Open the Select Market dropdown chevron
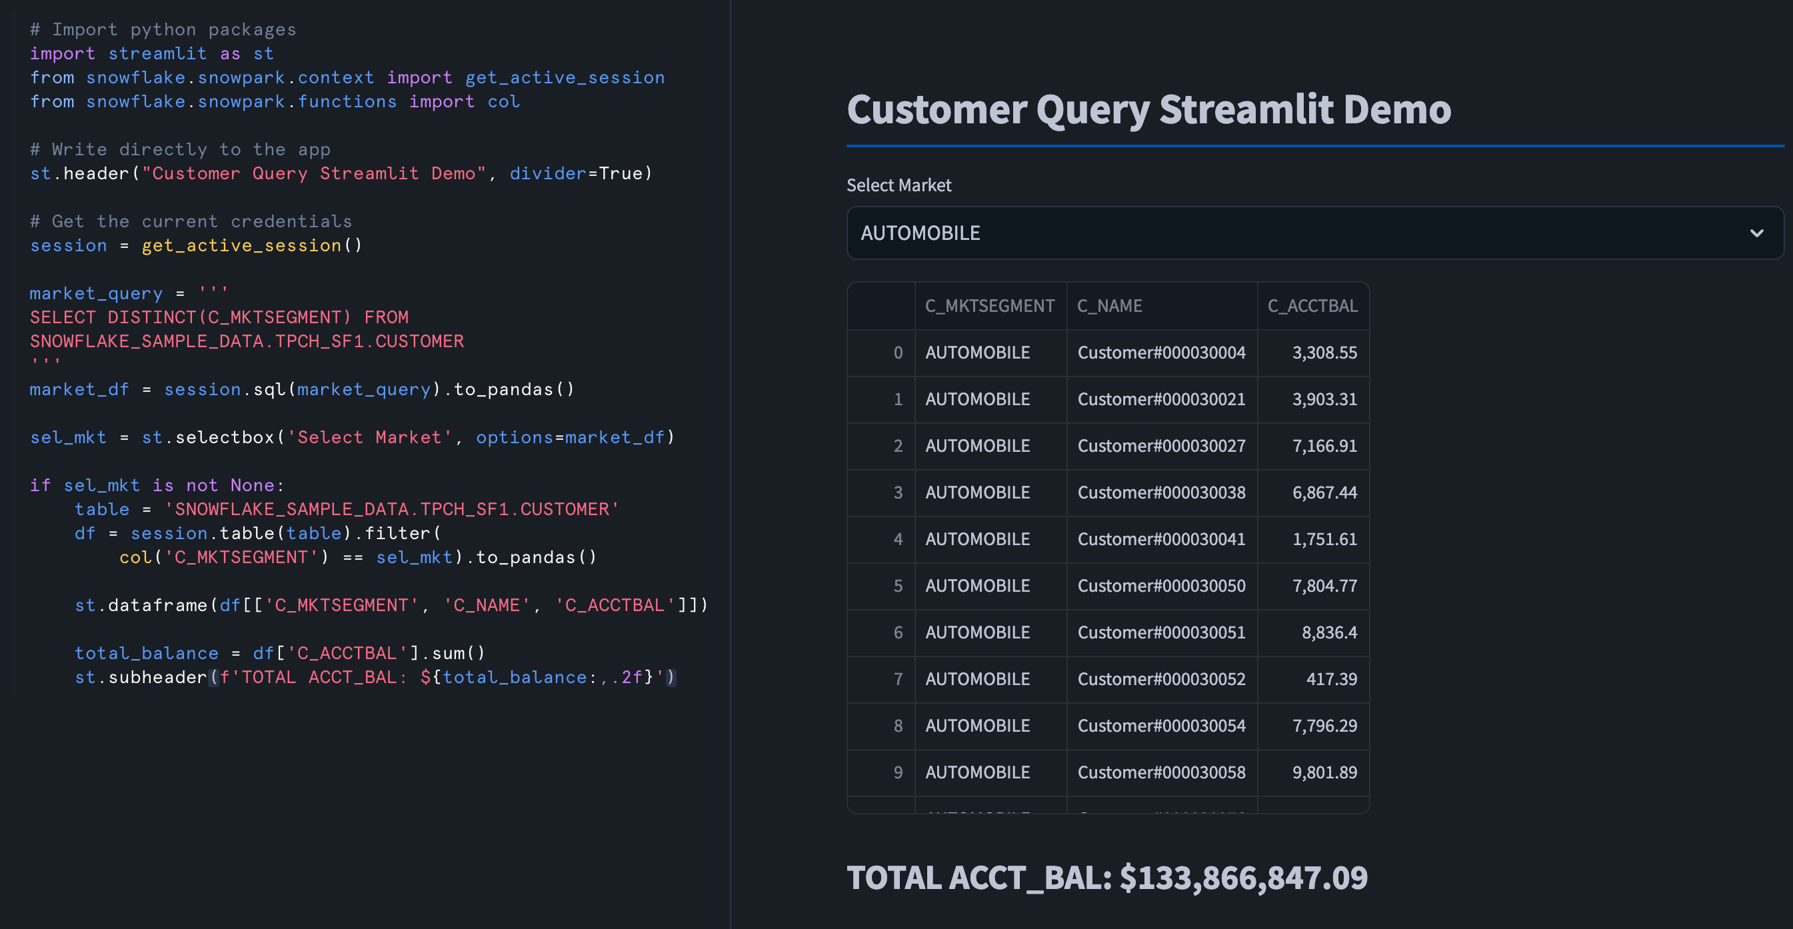 coord(1756,233)
